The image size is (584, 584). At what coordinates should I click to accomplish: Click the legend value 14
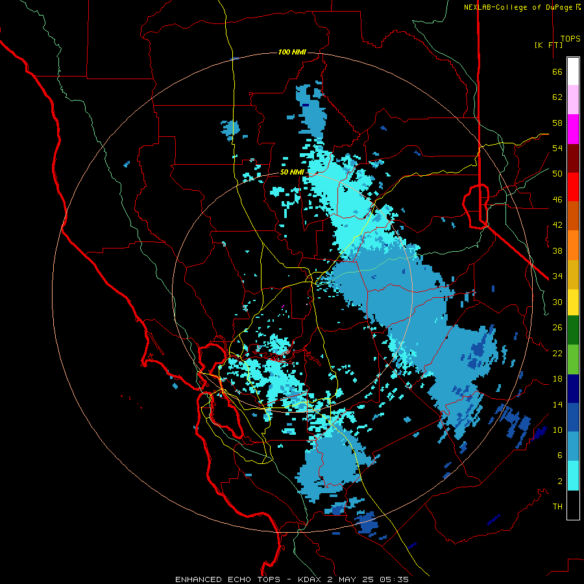(x=557, y=404)
